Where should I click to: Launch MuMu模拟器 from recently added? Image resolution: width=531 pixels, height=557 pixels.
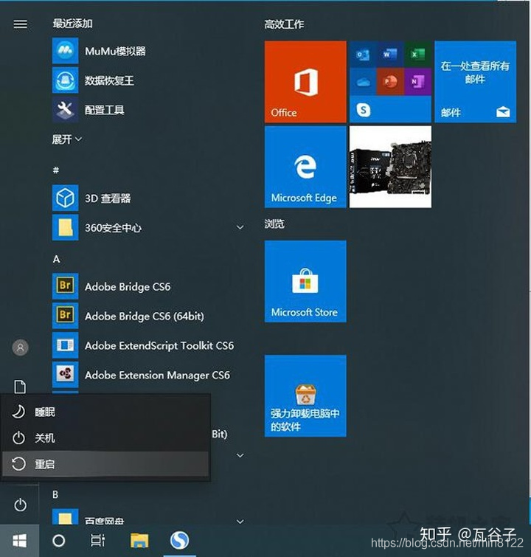point(149,51)
